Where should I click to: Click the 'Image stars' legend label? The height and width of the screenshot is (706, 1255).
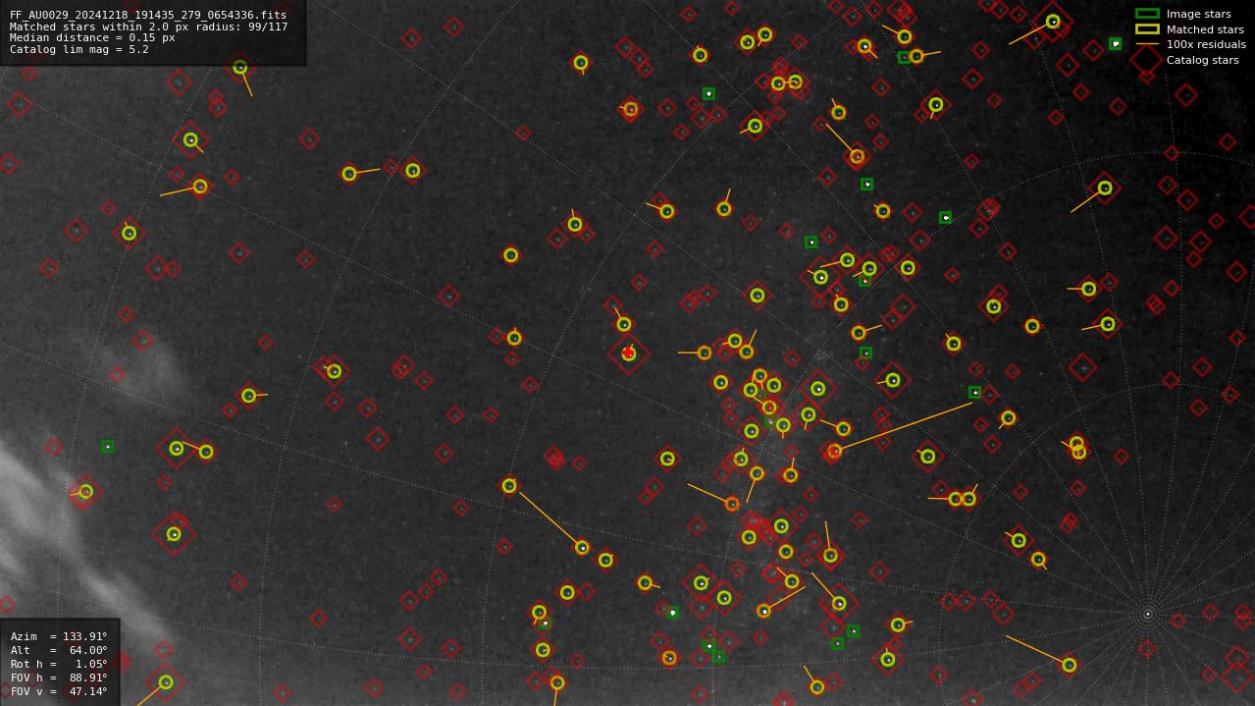(x=1198, y=15)
